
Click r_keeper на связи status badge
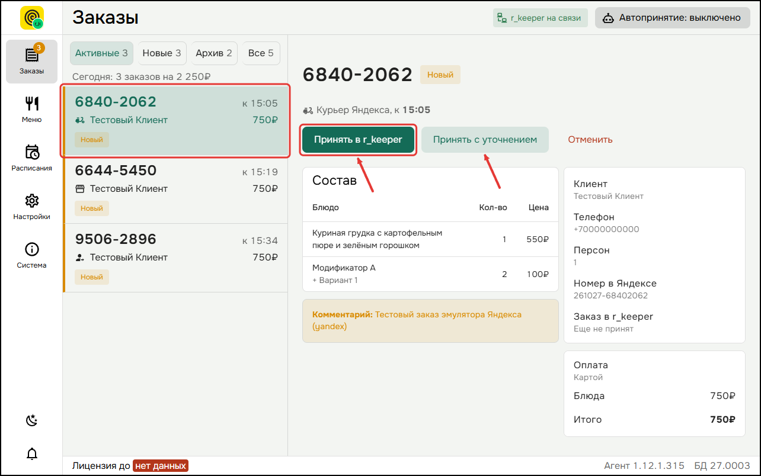pos(541,18)
